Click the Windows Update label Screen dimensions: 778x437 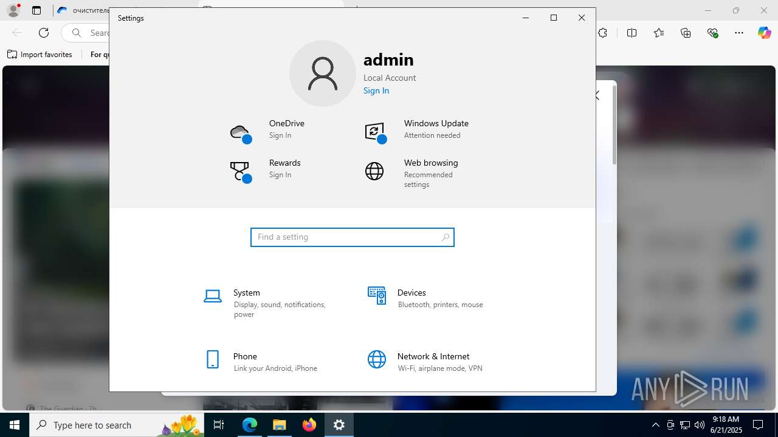click(x=436, y=123)
